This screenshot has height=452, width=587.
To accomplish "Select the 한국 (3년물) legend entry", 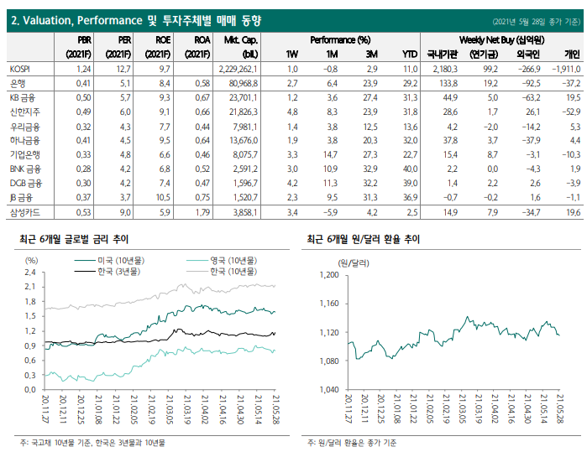I will click(107, 272).
